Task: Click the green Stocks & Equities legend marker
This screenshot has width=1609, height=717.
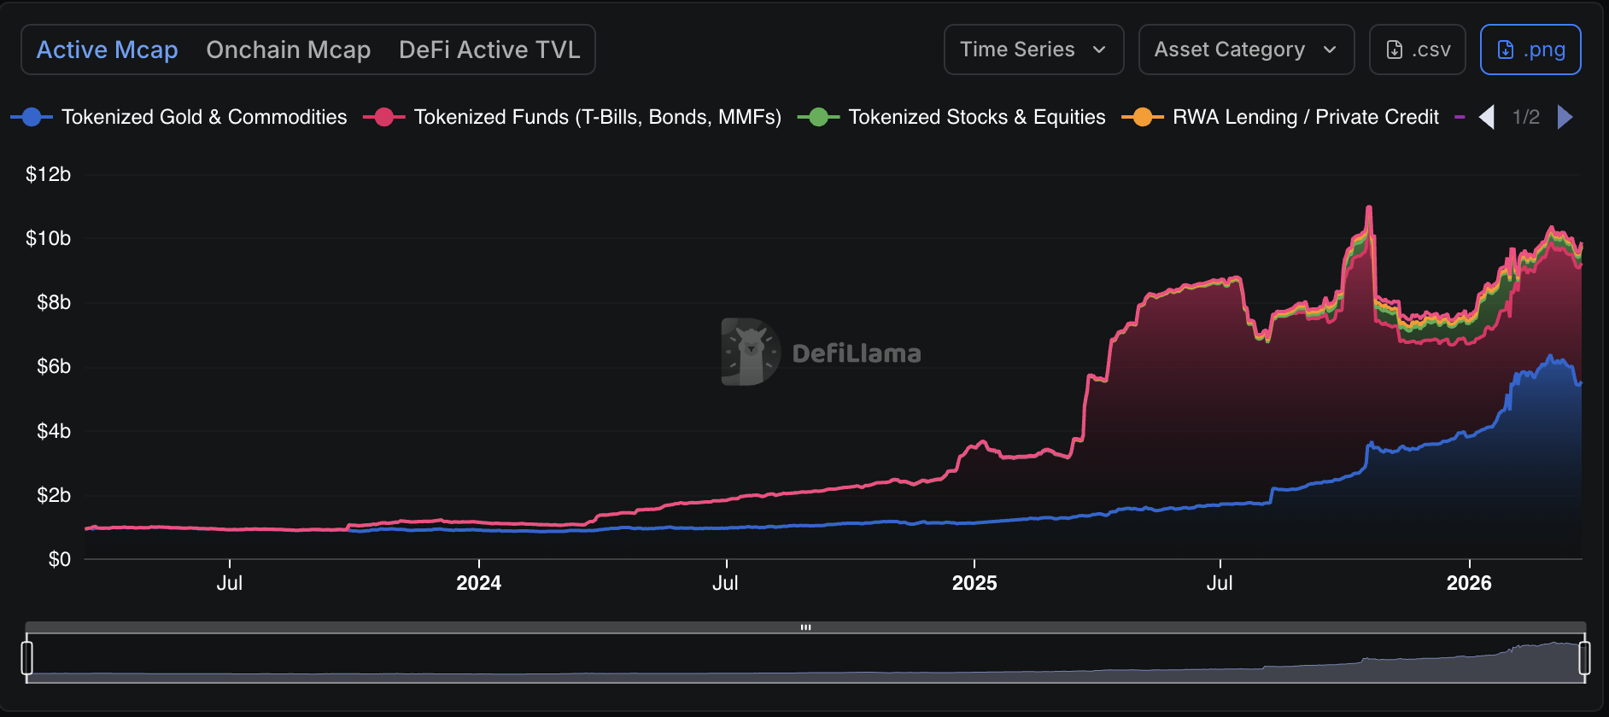Action: [818, 117]
